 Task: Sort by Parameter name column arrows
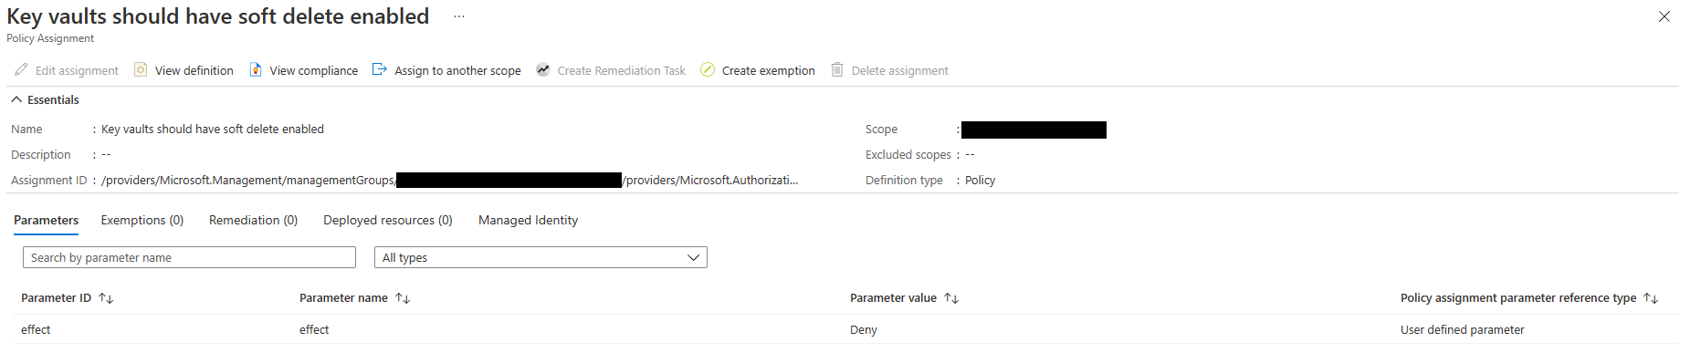tap(403, 298)
